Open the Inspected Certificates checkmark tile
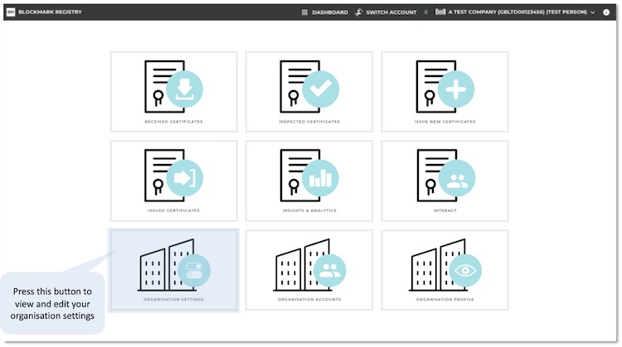The width and height of the screenshot is (622, 347). click(x=309, y=91)
